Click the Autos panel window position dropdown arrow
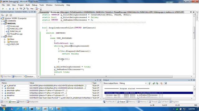 point(95,80)
